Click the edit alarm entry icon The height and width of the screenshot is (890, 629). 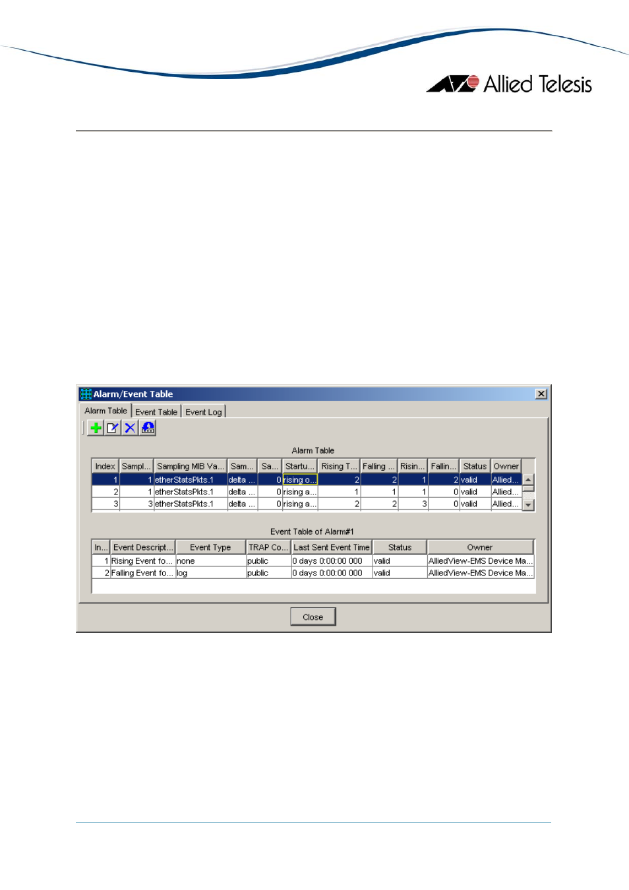pos(113,428)
